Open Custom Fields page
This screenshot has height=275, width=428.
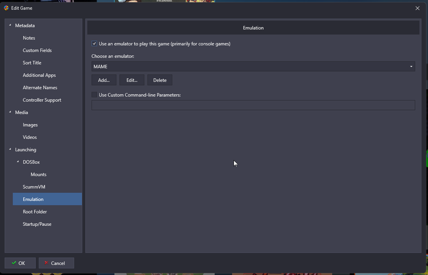pyautogui.click(x=37, y=50)
